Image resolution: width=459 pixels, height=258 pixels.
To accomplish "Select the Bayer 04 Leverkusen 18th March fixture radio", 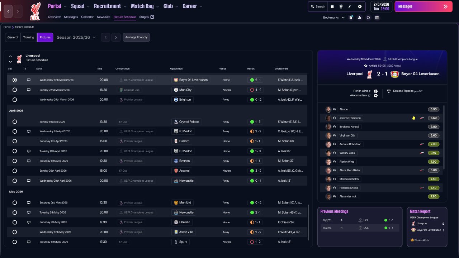I will [15, 80].
